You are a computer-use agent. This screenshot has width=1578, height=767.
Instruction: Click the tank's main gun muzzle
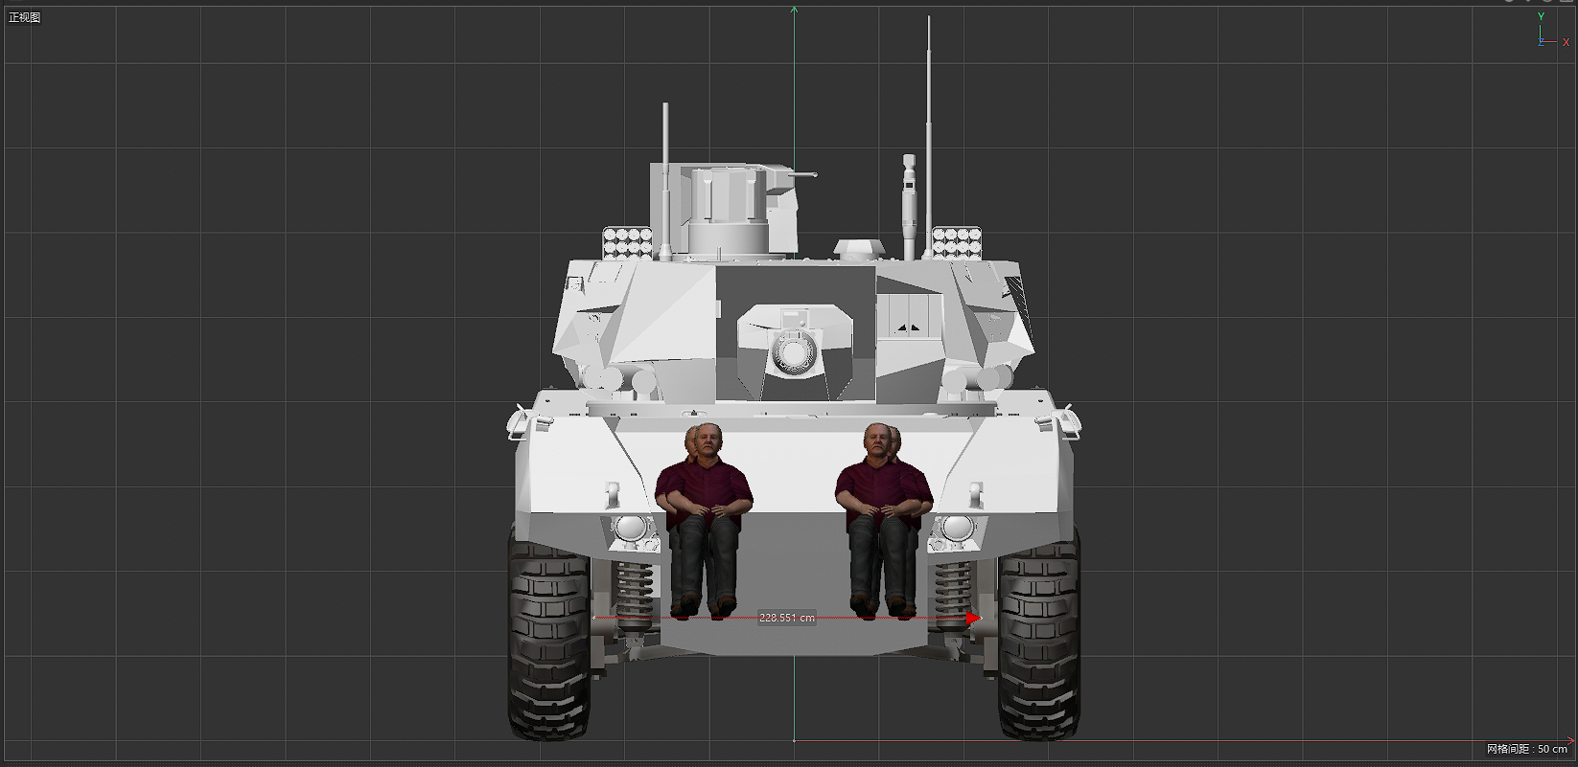pyautogui.click(x=794, y=354)
